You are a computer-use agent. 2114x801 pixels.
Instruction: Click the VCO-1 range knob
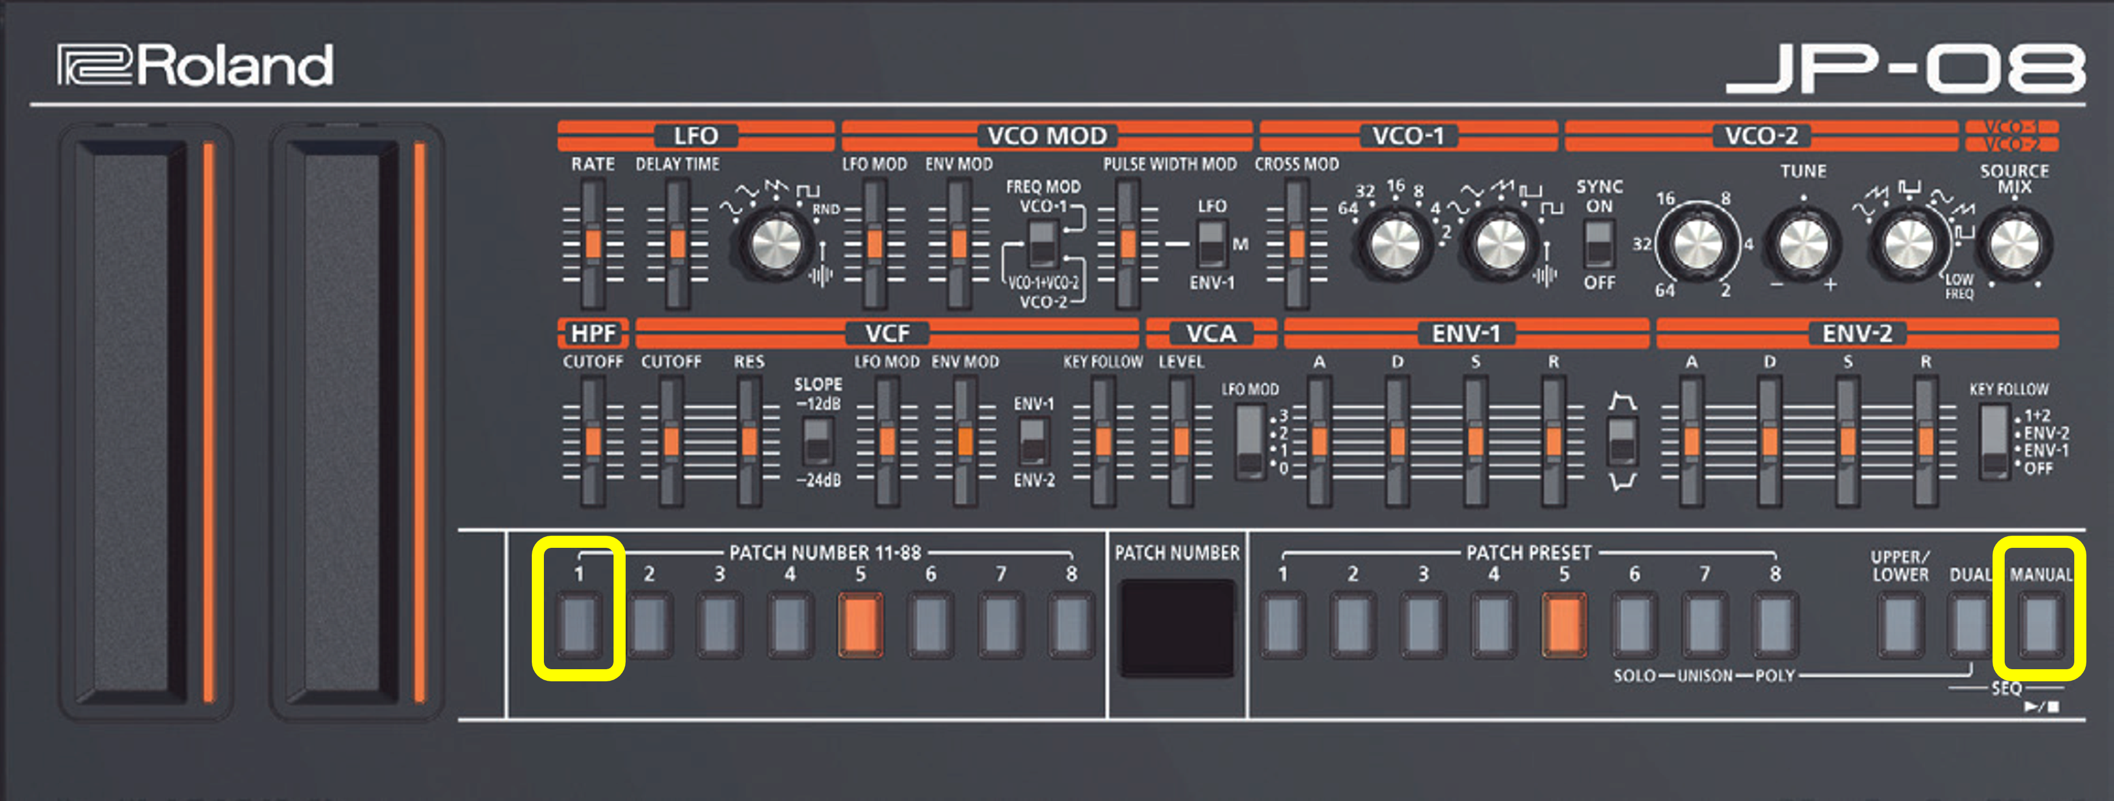coord(1395,243)
